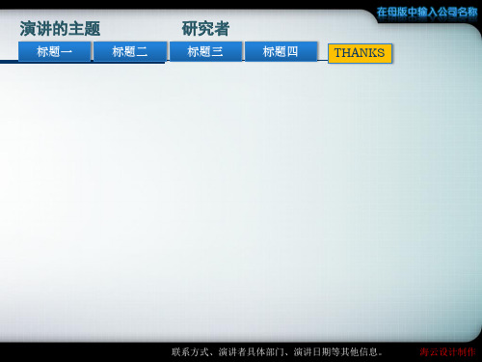Viewport: 482px width, 362px height.
Task: Click the yellow THANKS button
Action: click(360, 53)
